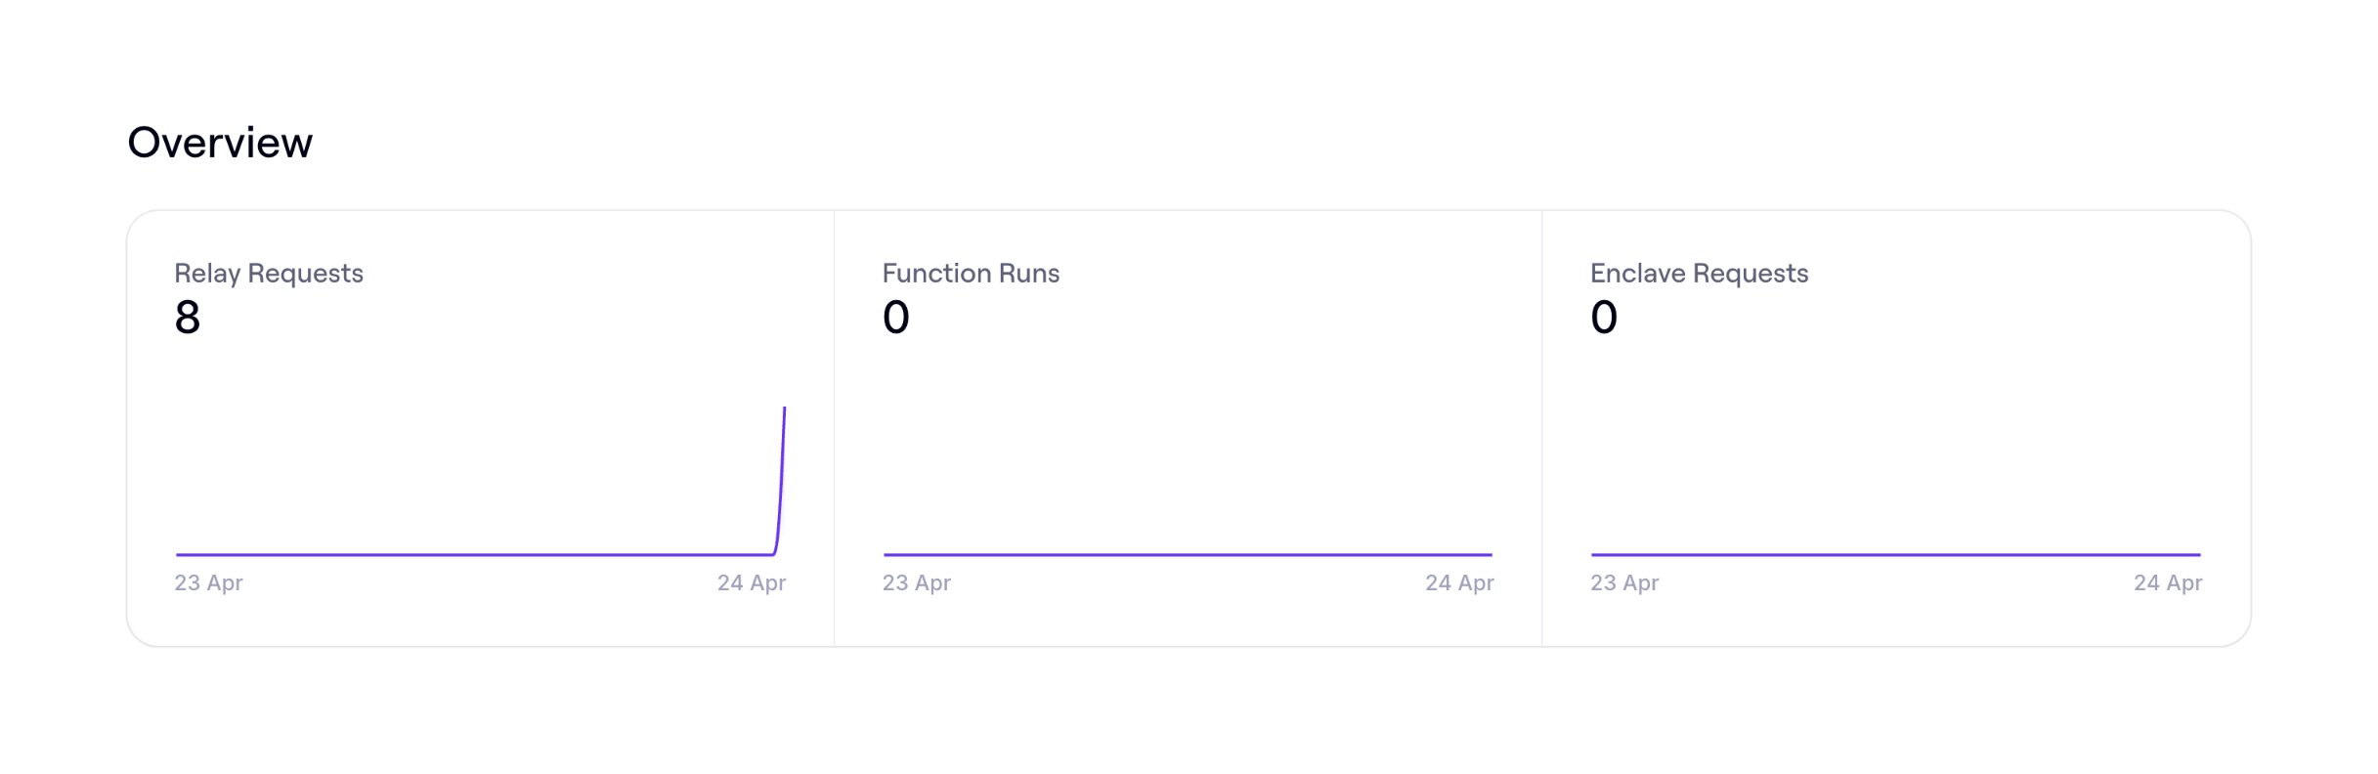Select the Function Runs count value
The image size is (2378, 774).
click(x=896, y=318)
